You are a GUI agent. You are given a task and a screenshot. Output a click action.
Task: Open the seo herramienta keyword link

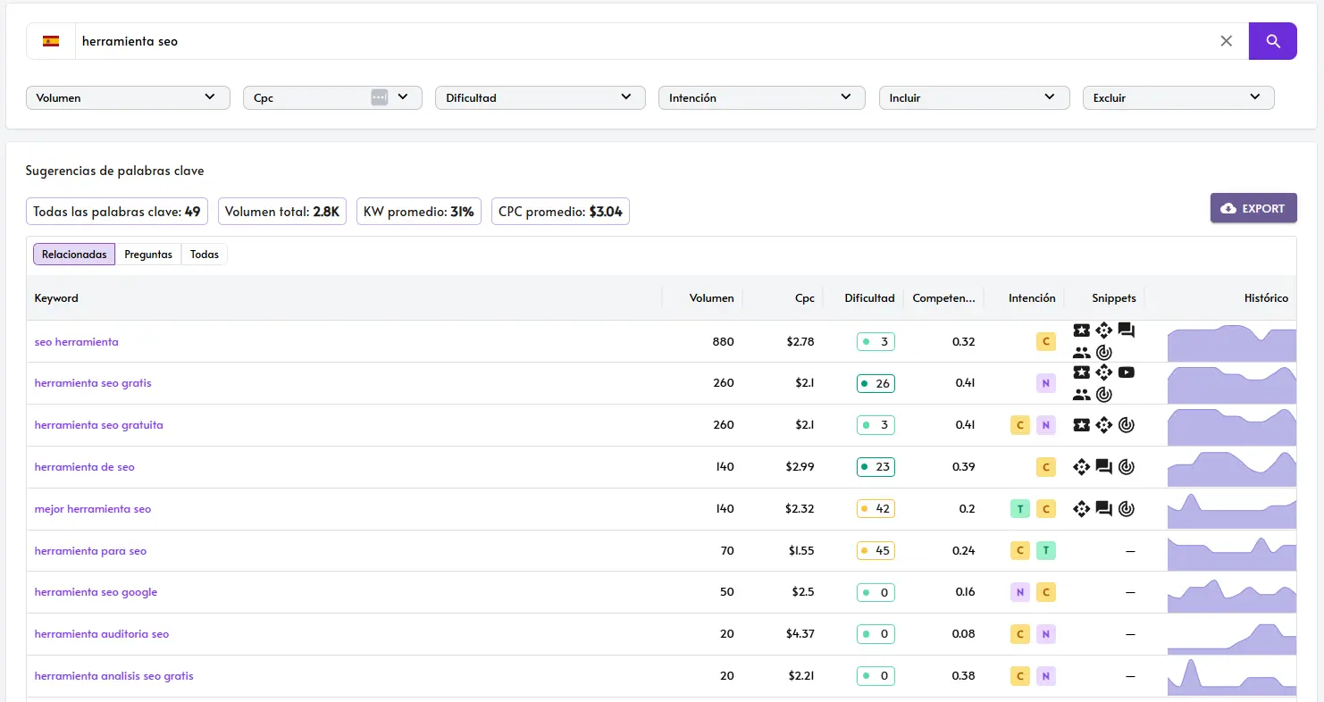[x=76, y=342]
